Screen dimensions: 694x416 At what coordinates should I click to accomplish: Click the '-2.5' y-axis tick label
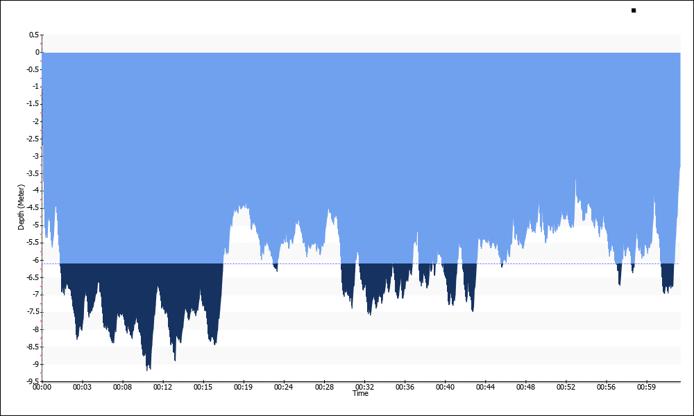click(x=33, y=139)
